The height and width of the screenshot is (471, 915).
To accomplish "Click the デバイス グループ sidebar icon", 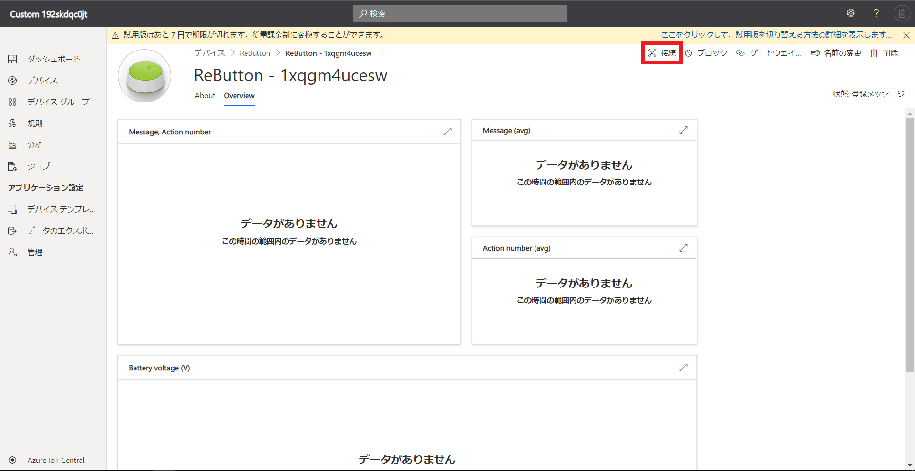I will click(12, 102).
